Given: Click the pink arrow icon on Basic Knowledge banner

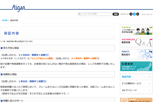Looking at the screenshot, I should tap(151, 40).
